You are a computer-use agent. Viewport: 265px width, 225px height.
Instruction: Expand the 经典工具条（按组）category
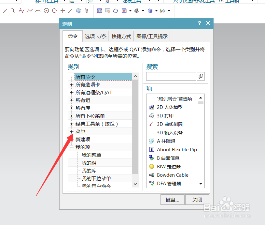(71, 124)
